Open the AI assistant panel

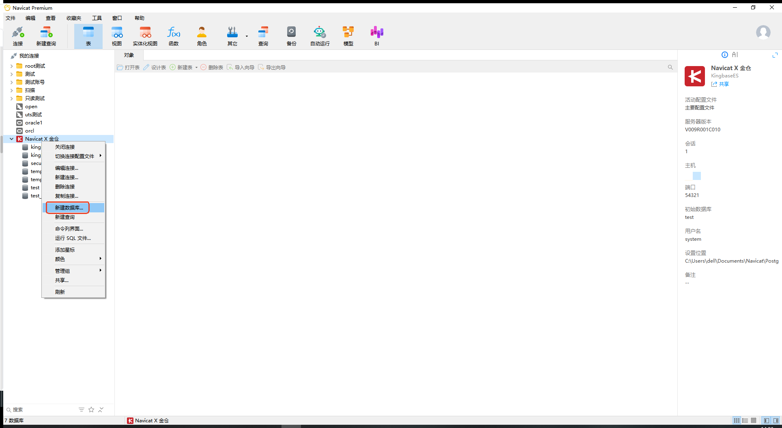coord(735,55)
